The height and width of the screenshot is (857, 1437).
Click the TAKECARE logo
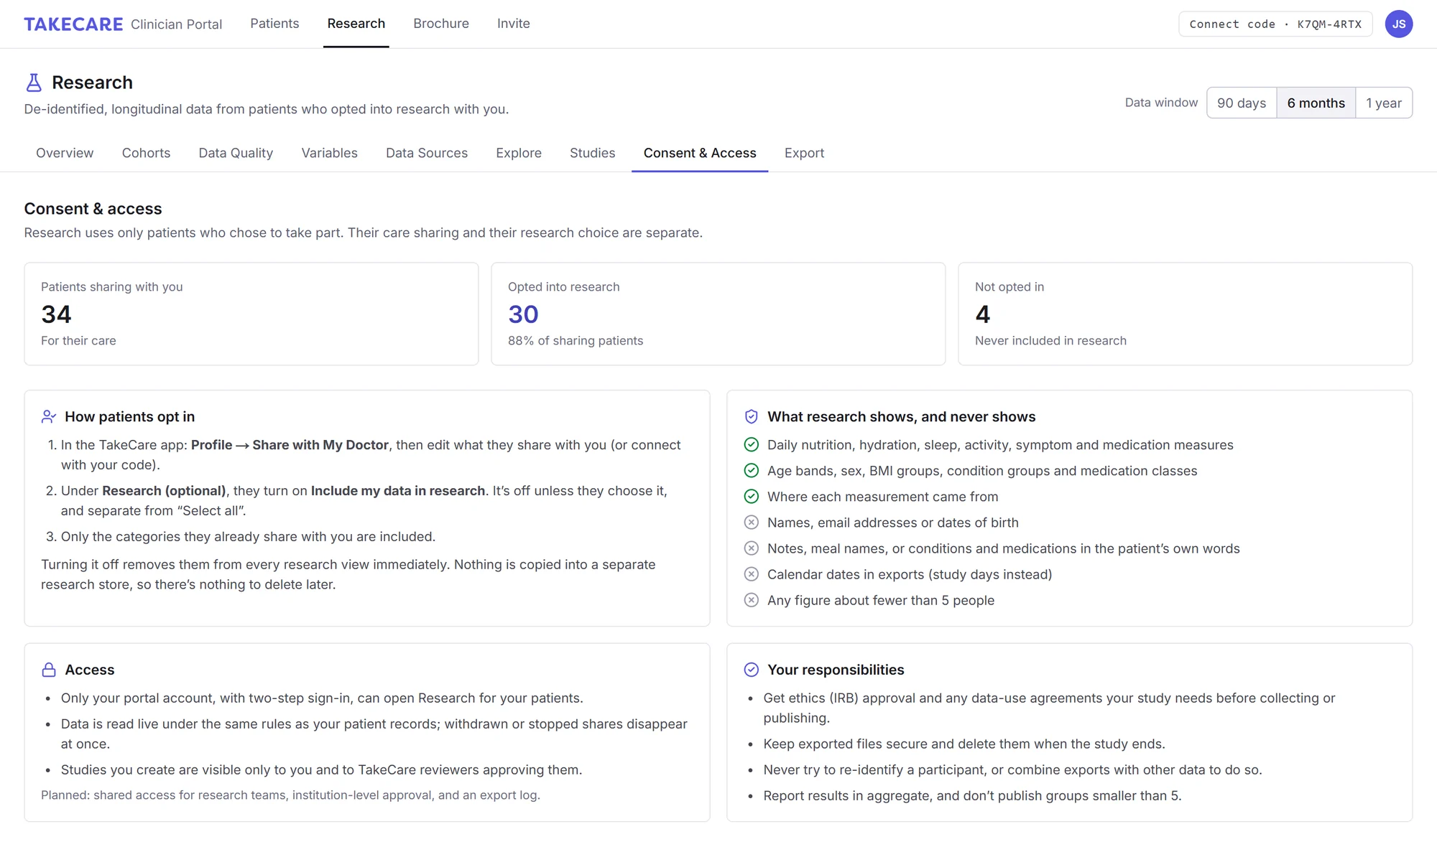click(73, 24)
